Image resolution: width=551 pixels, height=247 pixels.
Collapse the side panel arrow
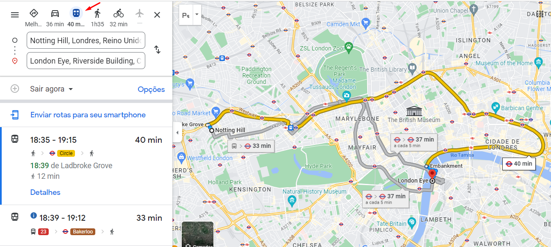177,133
